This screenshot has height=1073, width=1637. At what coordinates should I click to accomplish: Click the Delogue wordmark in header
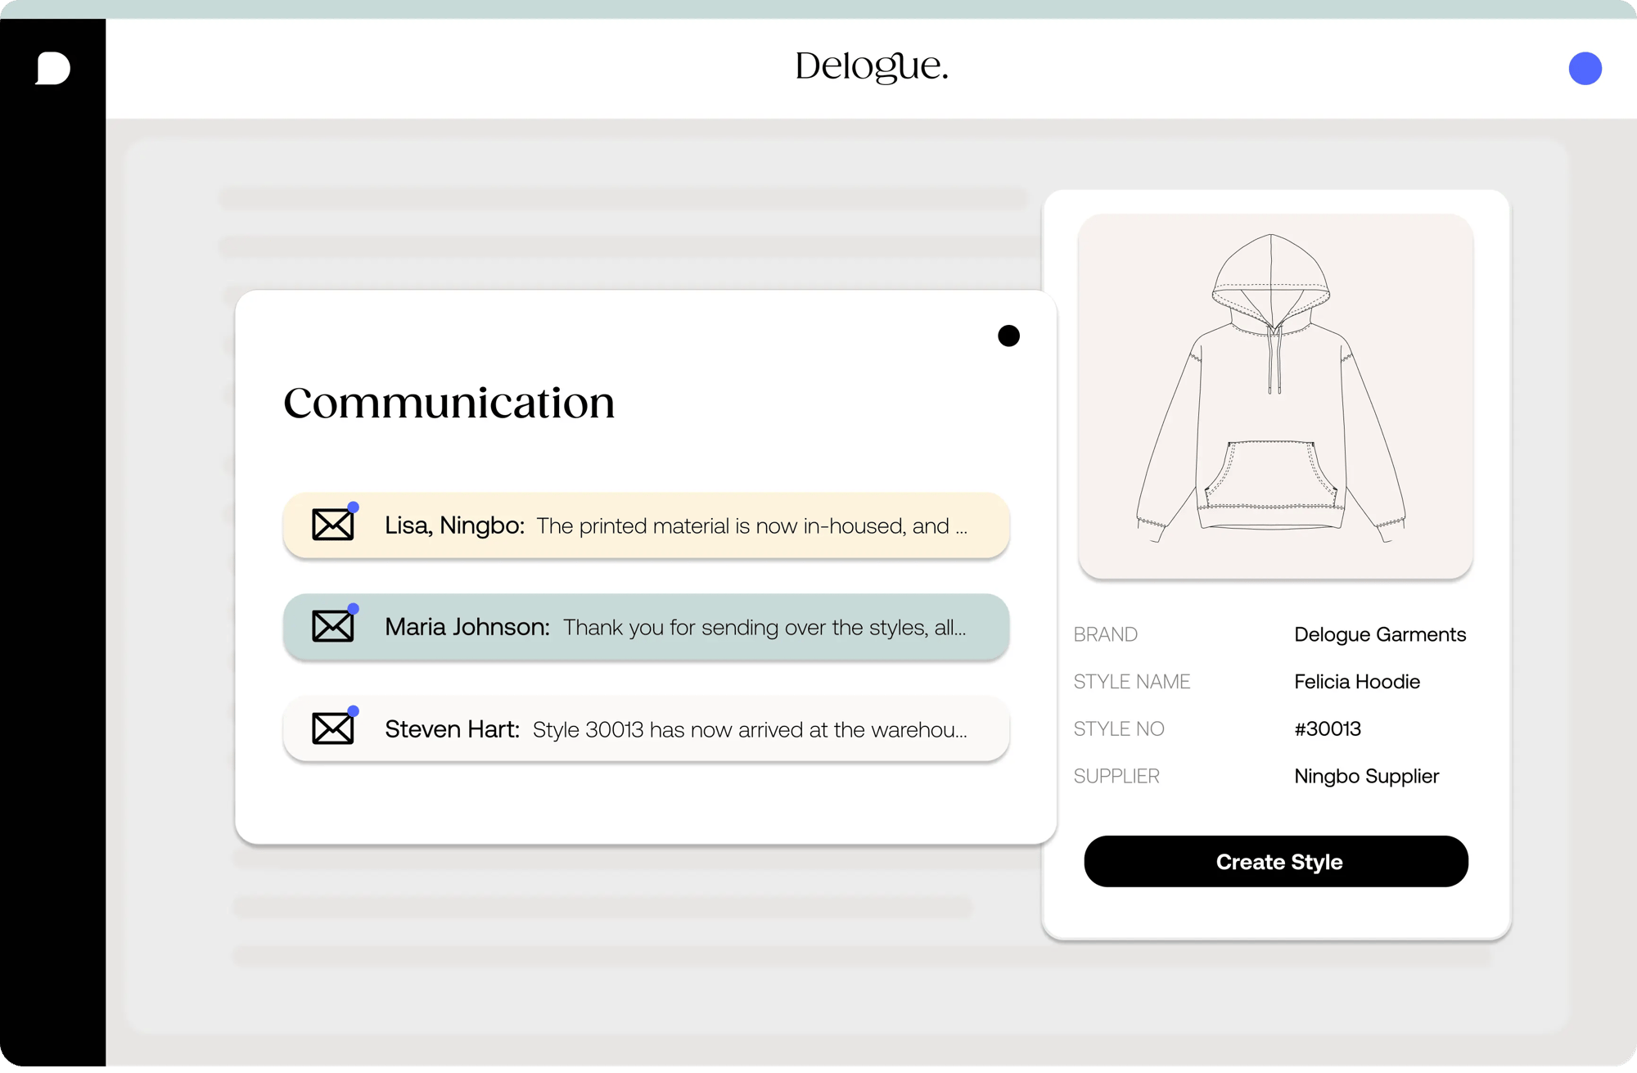[872, 67]
